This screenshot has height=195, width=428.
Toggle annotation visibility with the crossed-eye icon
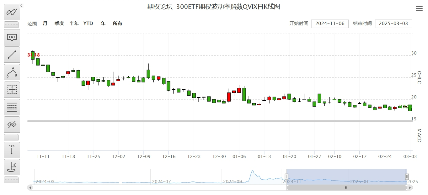tap(12, 124)
